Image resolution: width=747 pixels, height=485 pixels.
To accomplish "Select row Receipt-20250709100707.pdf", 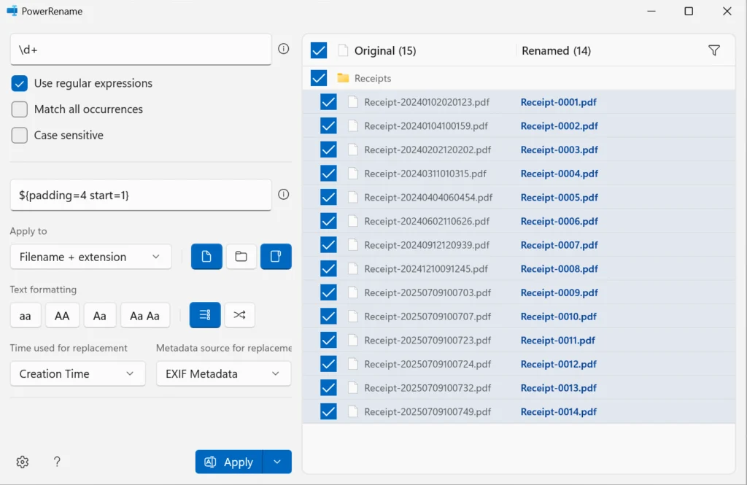I will 519,317.
